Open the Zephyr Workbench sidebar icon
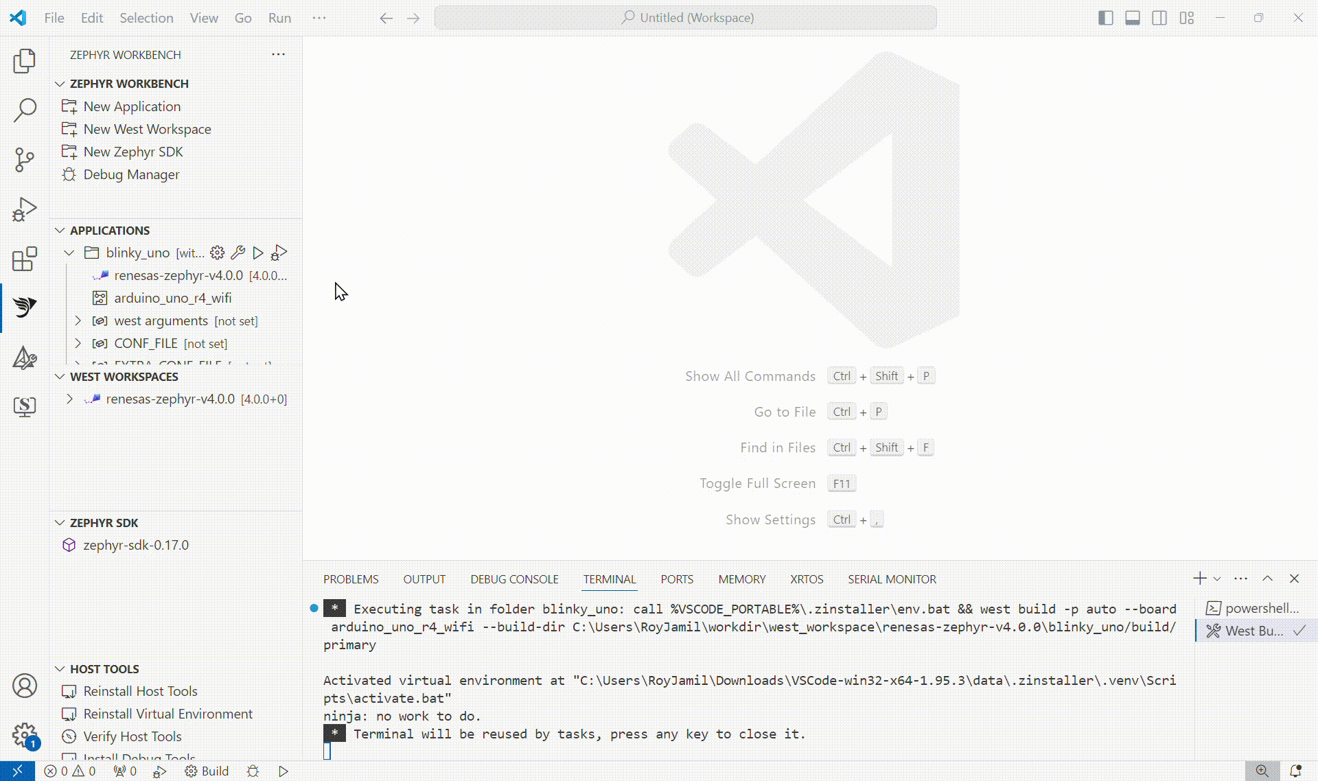Image resolution: width=1318 pixels, height=781 pixels. 25,307
